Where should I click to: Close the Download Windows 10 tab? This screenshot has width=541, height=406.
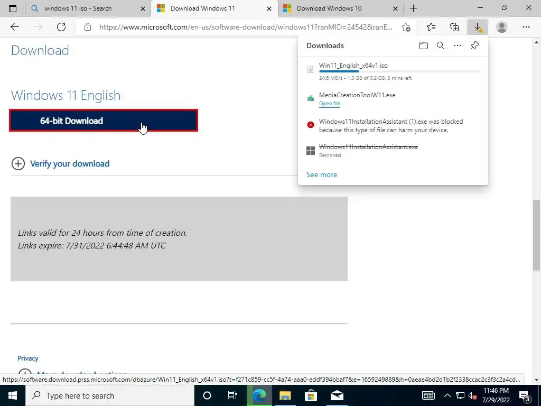395,8
